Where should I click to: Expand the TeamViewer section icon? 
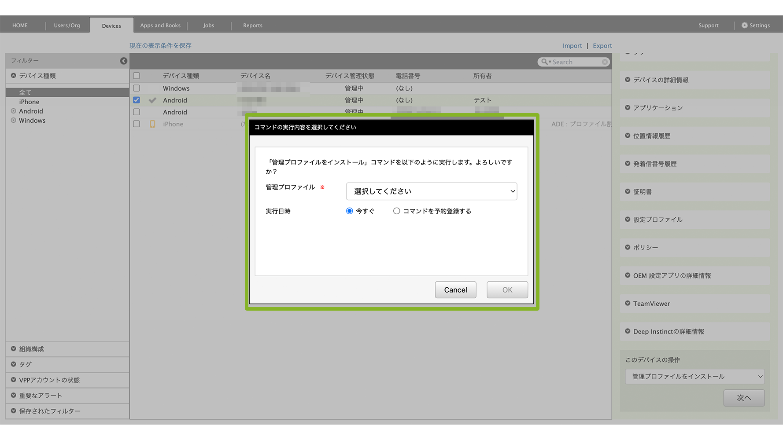pos(628,303)
